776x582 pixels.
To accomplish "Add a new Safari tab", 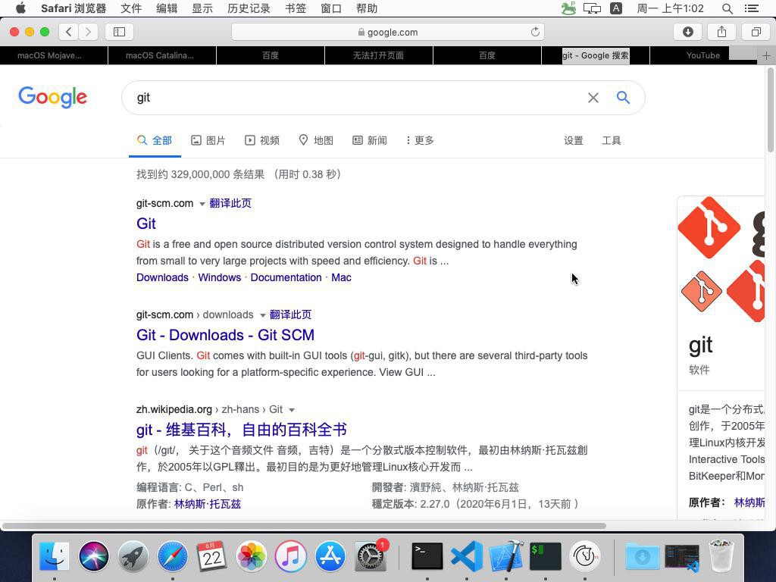I will tap(766, 55).
